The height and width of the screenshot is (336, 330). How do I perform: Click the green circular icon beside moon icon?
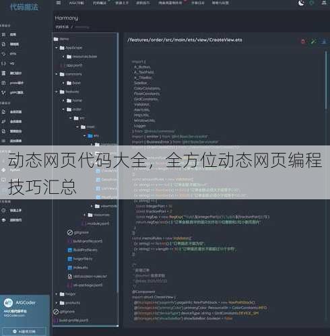(312, 3)
